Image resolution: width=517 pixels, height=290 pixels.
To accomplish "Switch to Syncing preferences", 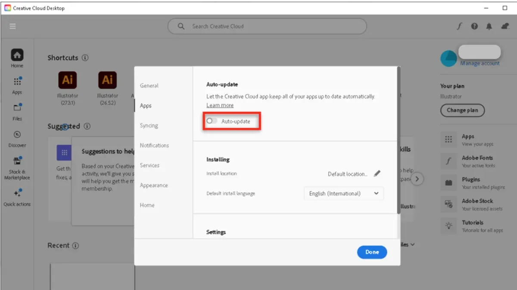I will pos(149,125).
